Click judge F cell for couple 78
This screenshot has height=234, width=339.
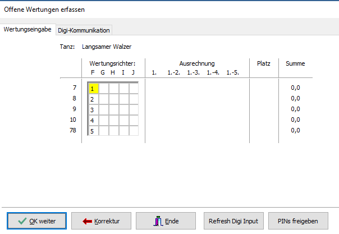[x=94, y=131]
